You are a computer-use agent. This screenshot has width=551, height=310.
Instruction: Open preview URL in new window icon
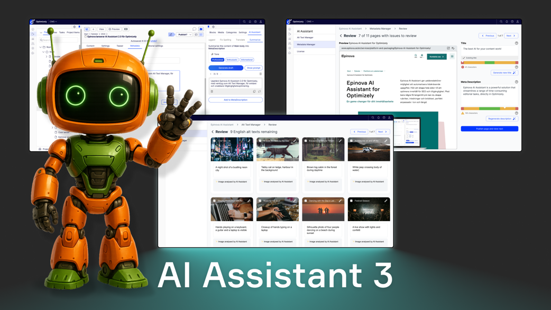(x=448, y=48)
